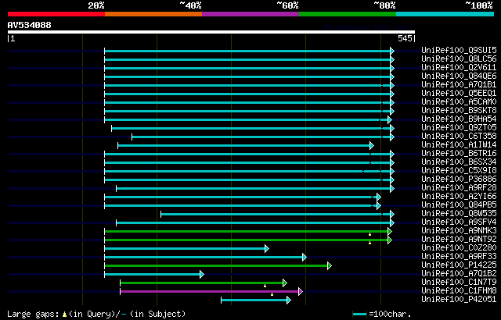Screen dimensions: 501x320
Task: Click the Large gaps legend text
Action: point(33,315)
